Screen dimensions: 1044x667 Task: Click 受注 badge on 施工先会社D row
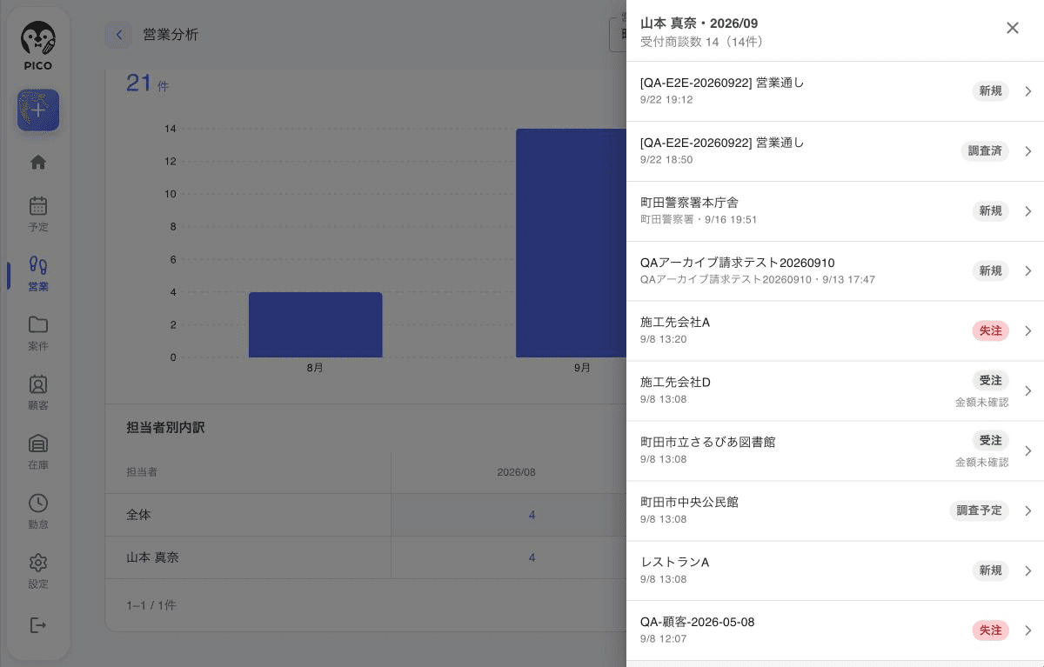(990, 381)
